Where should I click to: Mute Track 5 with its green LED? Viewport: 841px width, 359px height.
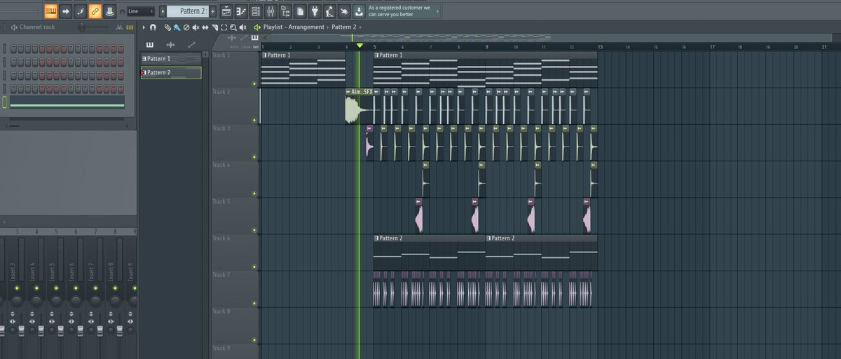[254, 230]
